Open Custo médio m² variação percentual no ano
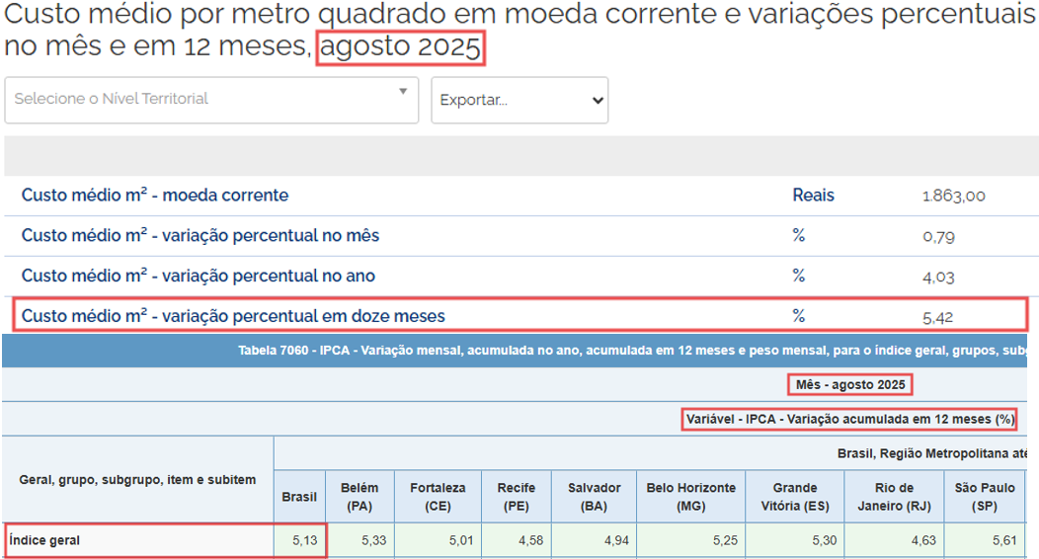The image size is (1039, 559). tap(199, 277)
